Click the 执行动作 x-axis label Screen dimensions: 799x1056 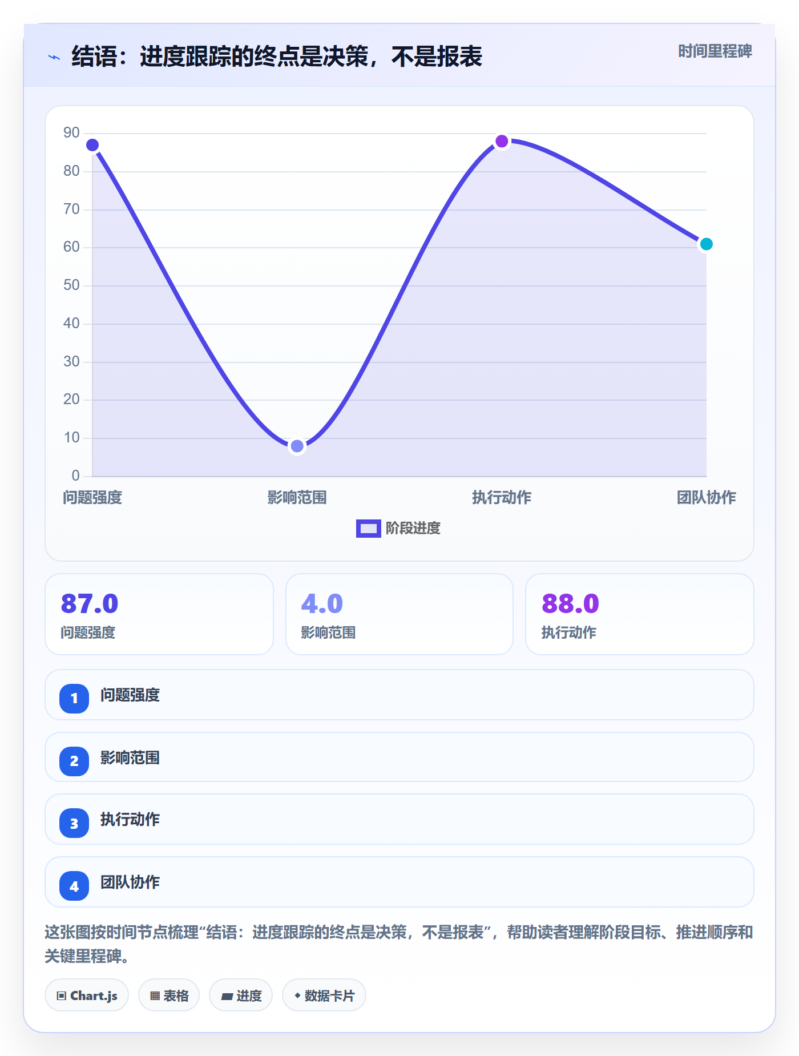click(502, 498)
